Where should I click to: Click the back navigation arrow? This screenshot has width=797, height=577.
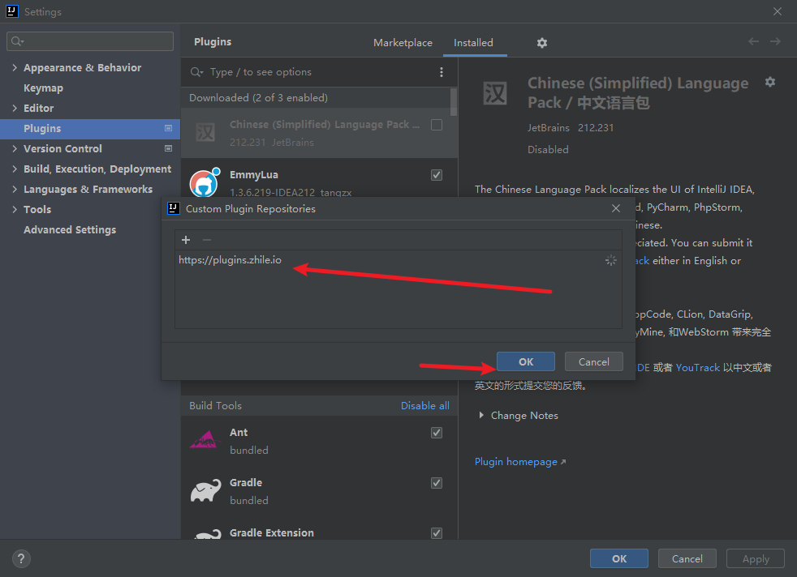click(x=753, y=41)
